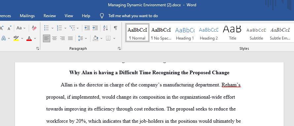Apply the Title style
294x126 pixels.
click(x=233, y=33)
